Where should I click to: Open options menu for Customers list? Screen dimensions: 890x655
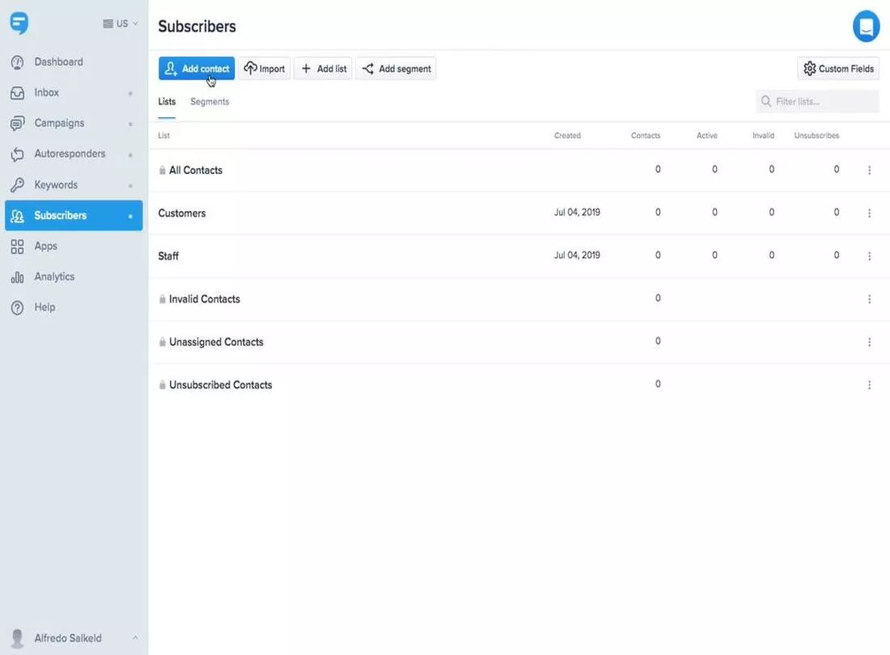[x=869, y=213]
